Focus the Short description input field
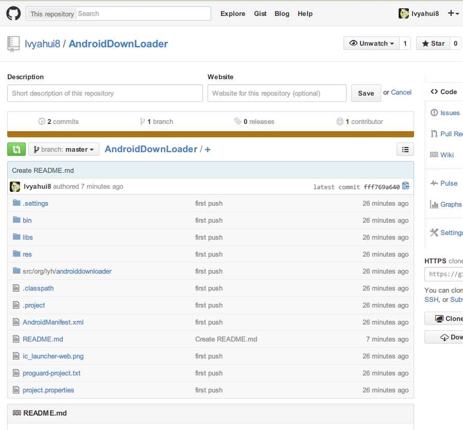This screenshot has height=430, width=463. pos(105,93)
